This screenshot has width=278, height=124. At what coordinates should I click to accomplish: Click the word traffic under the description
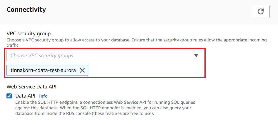coord(13,45)
